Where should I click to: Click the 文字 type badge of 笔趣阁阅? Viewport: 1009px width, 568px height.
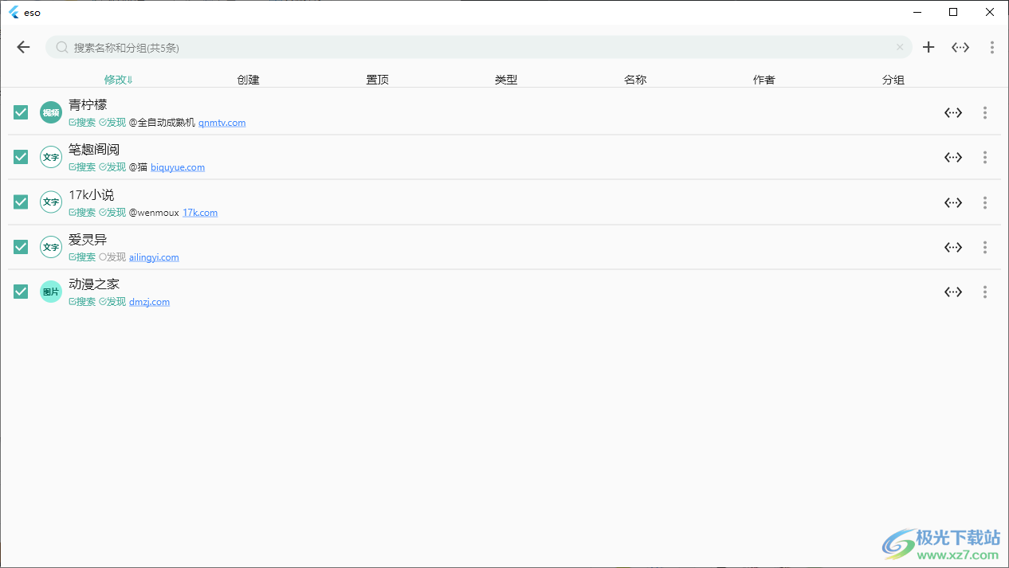[51, 157]
